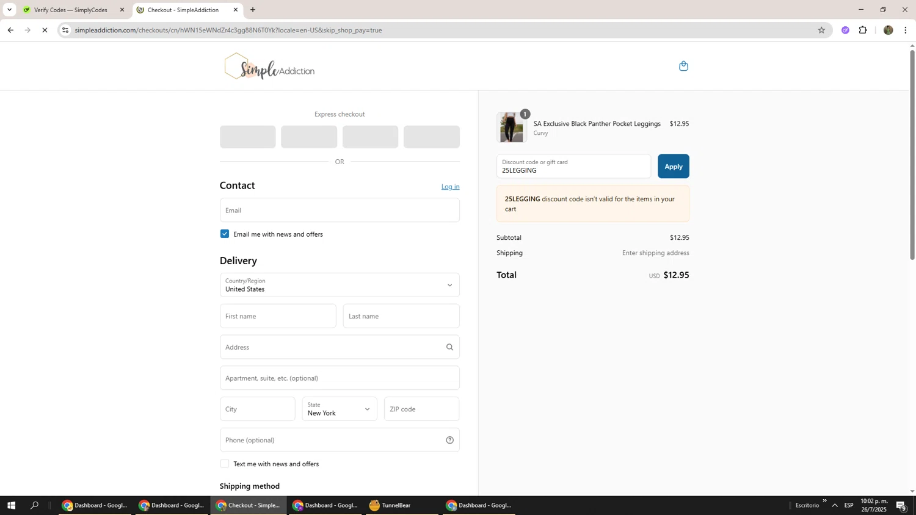Click the Enter shipping address text
916x515 pixels.
tap(656, 253)
